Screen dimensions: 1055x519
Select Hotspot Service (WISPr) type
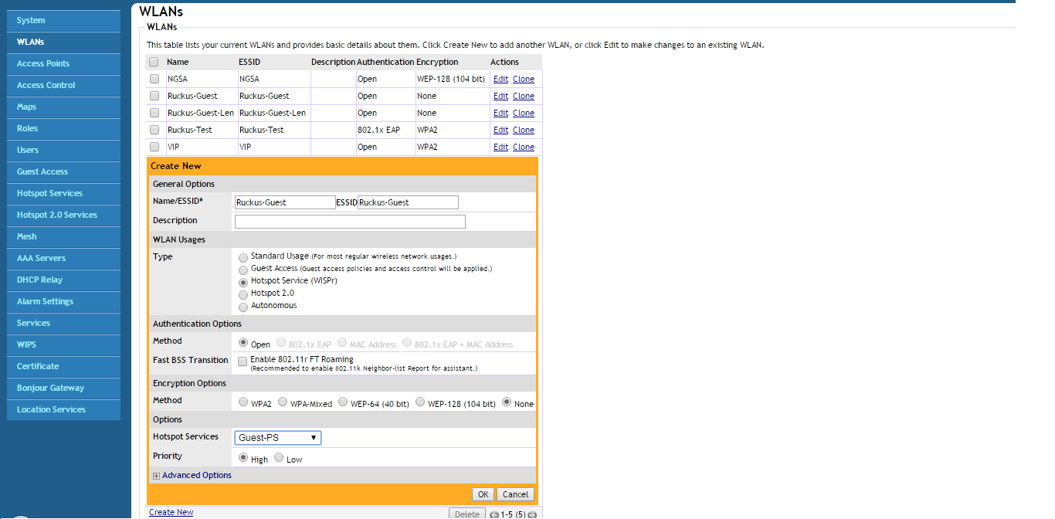point(244,282)
